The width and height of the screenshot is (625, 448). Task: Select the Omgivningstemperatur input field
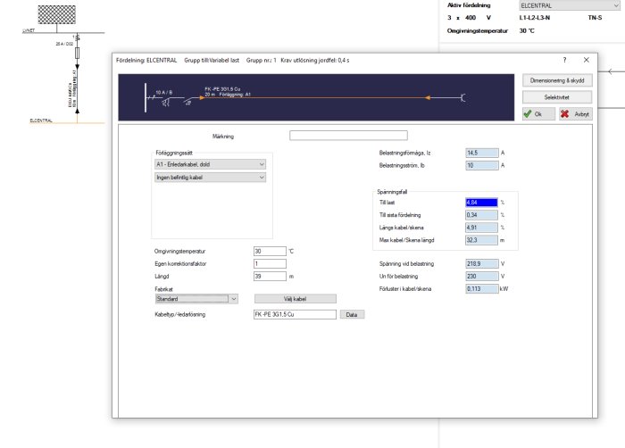269,251
